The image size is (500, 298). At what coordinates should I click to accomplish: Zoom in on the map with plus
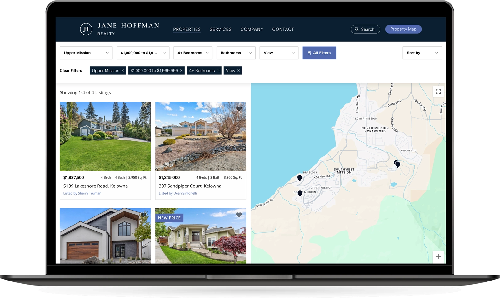[438, 256]
